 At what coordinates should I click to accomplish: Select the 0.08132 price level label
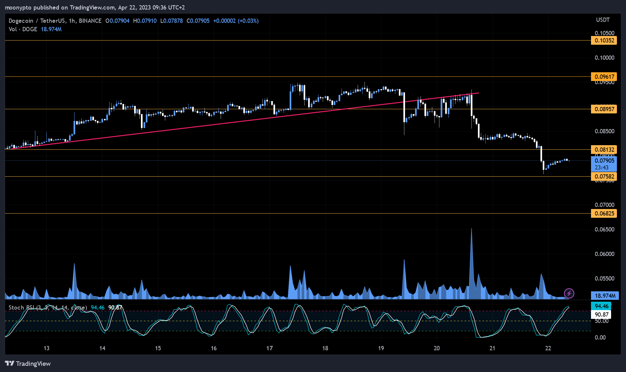(x=604, y=150)
